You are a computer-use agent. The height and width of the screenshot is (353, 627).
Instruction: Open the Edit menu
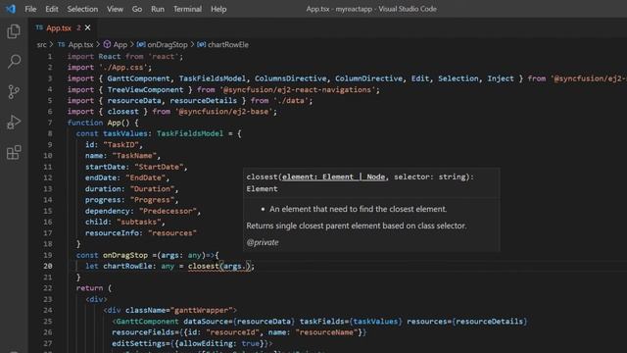[52, 9]
